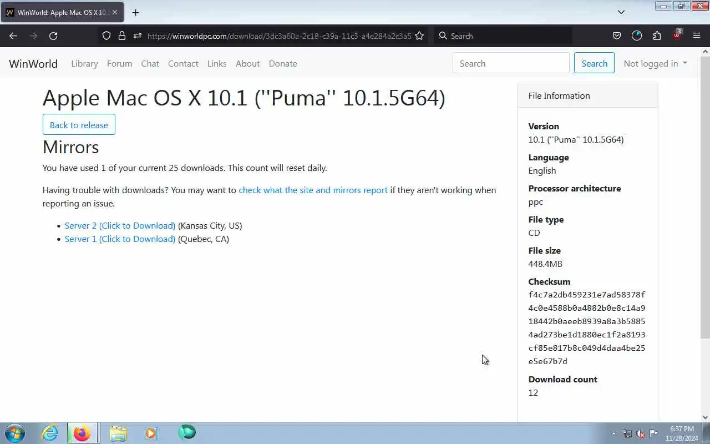This screenshot has height=444, width=710.
Task: Expand the Not logged in dropdown
Action: coord(655,63)
